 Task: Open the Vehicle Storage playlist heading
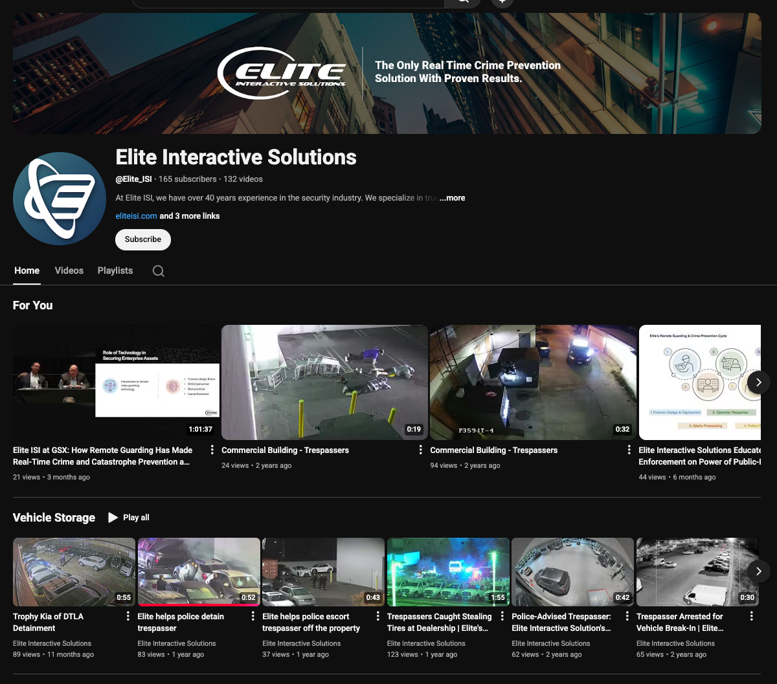coord(54,517)
